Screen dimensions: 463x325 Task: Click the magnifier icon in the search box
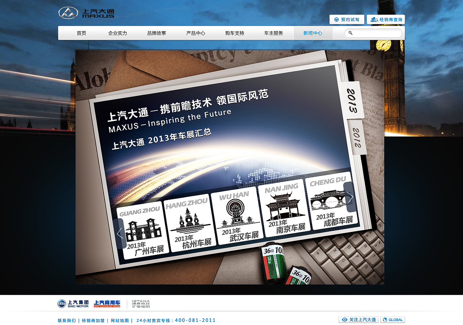(x=350, y=33)
